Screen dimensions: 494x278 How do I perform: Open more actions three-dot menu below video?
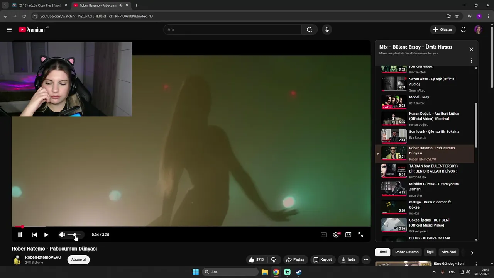click(x=366, y=260)
